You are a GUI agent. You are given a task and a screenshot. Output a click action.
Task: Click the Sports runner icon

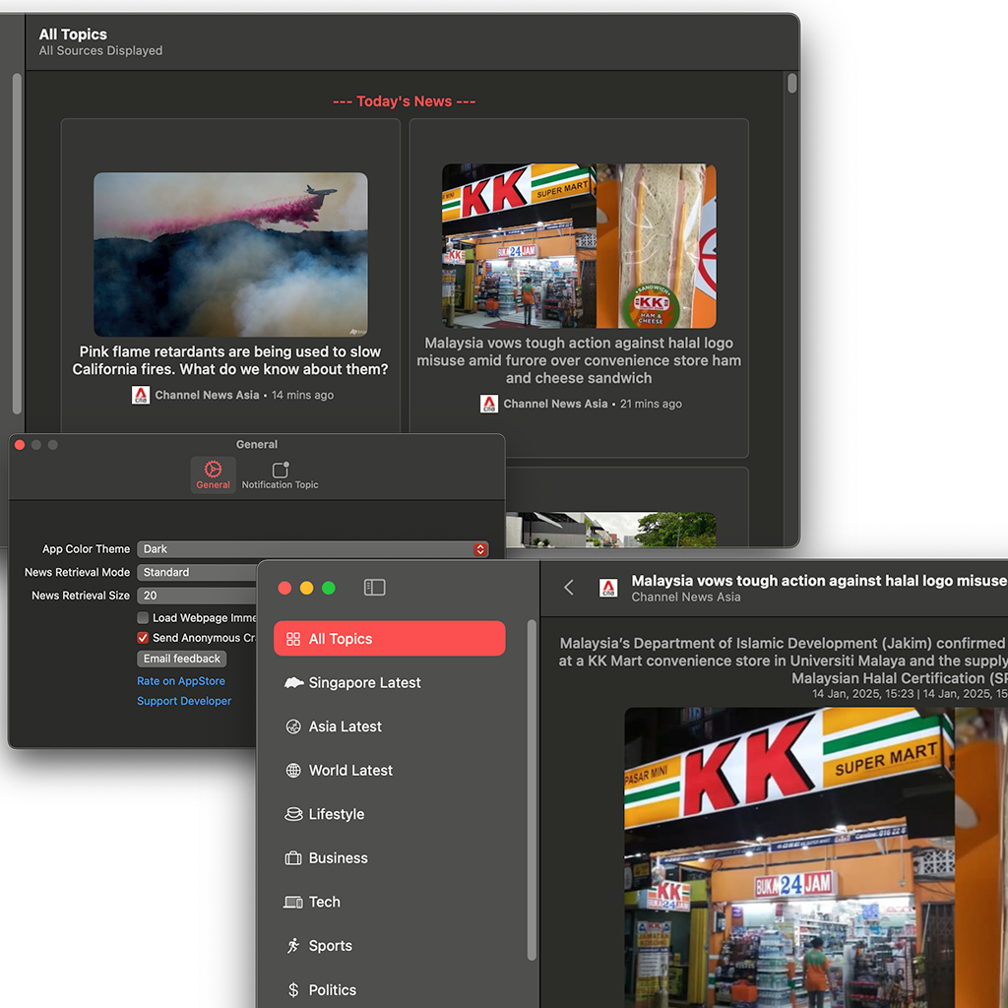293,946
